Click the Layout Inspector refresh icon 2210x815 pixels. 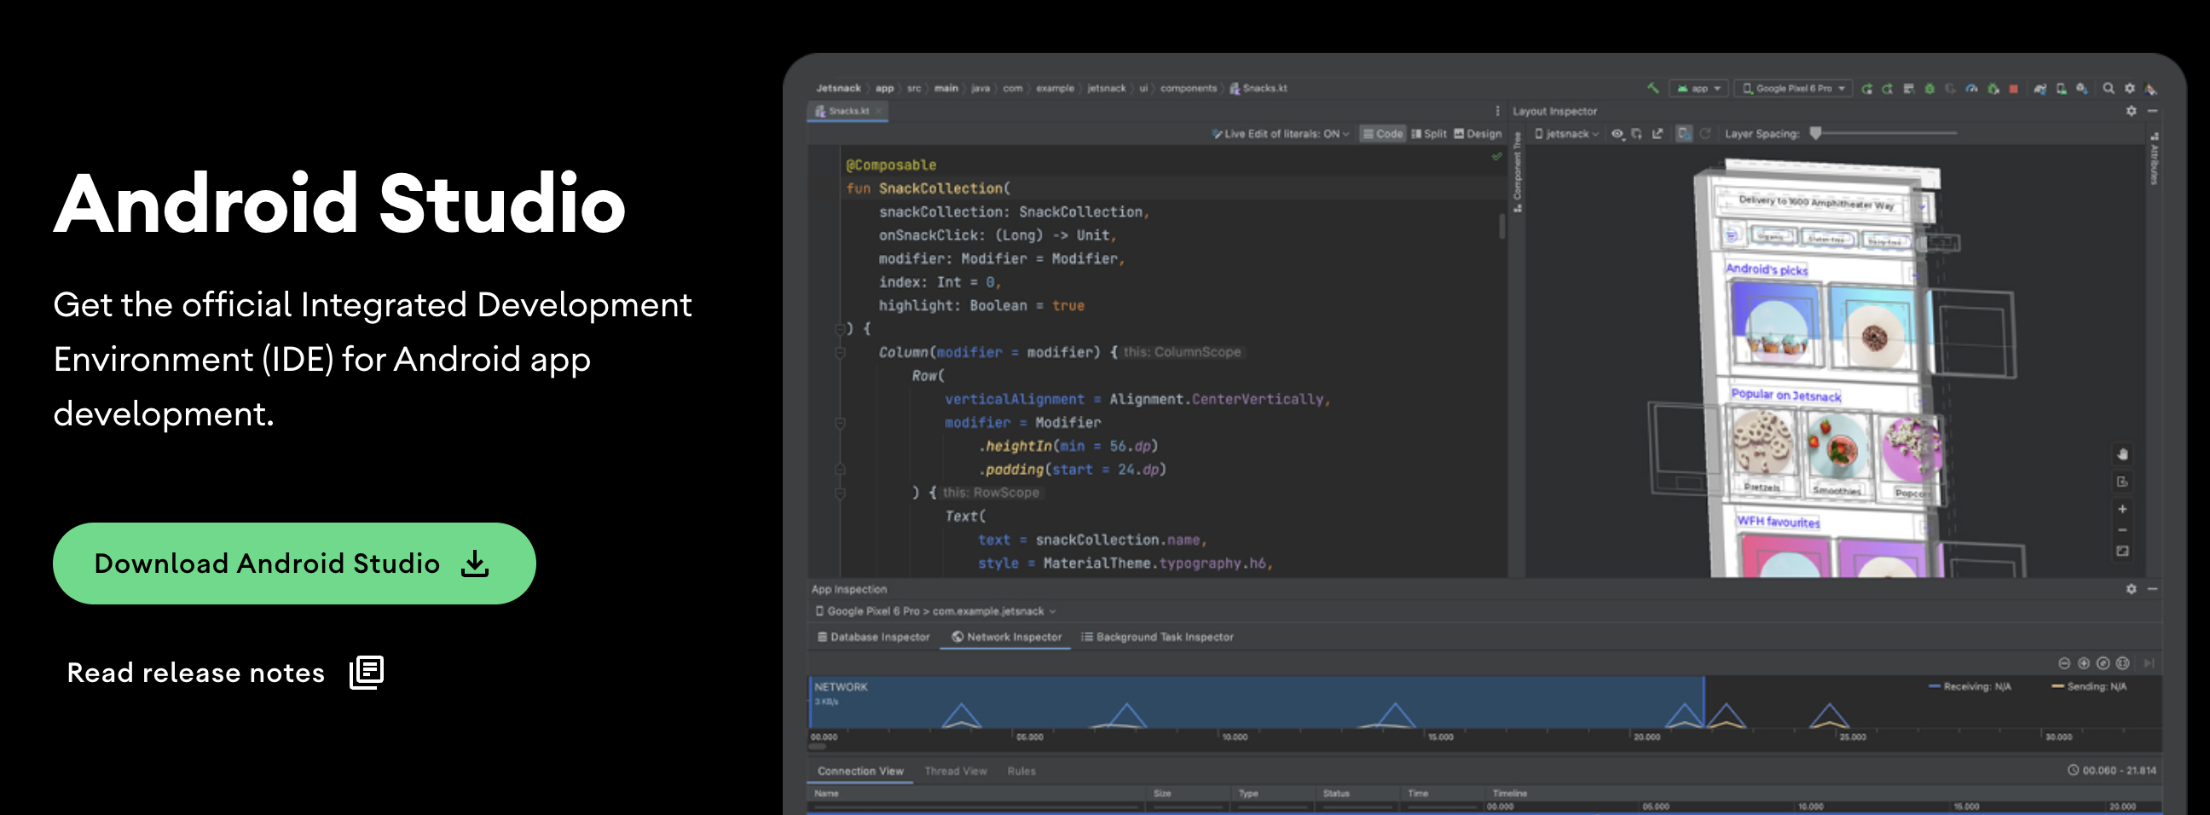(x=1705, y=134)
